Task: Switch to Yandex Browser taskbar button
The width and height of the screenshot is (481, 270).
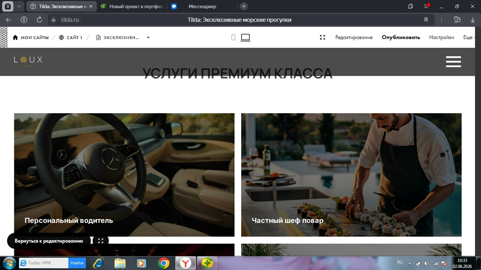Action: tap(185, 263)
